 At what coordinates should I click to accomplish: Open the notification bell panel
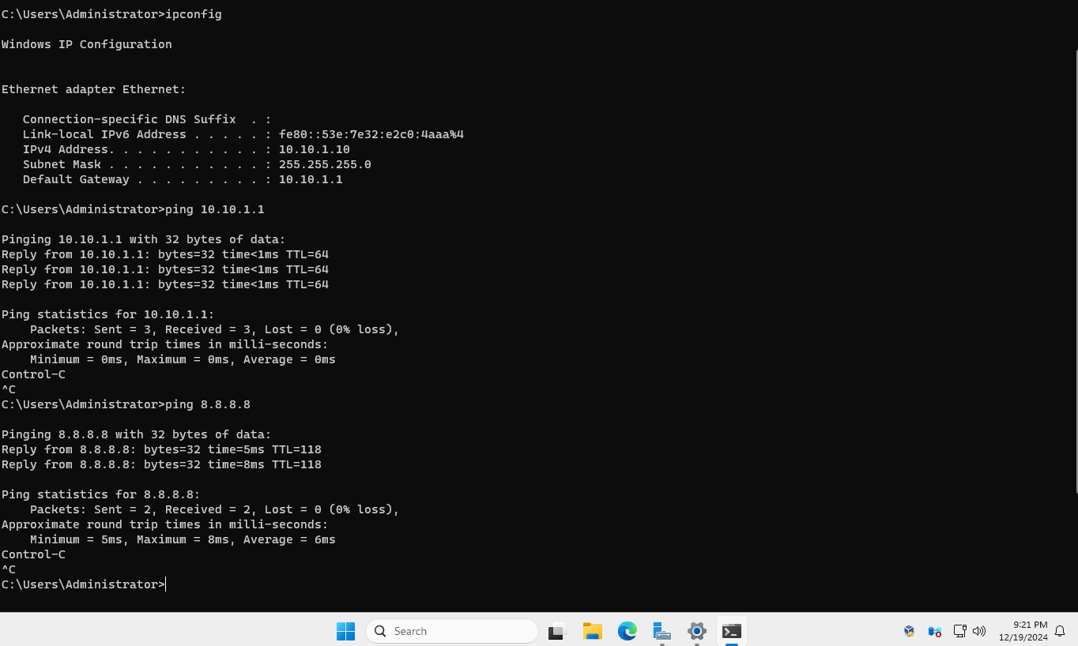[1060, 631]
